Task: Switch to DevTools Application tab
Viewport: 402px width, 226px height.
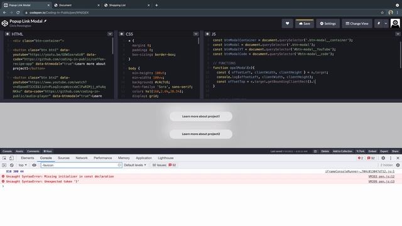Action: tap(144, 158)
